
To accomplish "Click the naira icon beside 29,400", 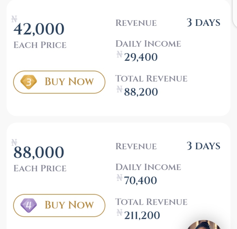I will click(x=119, y=54).
